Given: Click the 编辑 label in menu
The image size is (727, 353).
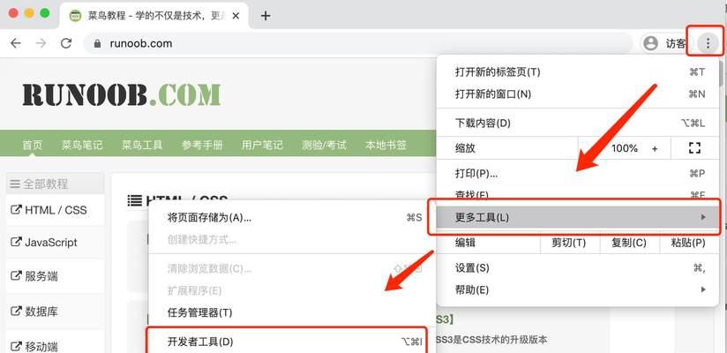Looking at the screenshot, I should tap(465, 243).
